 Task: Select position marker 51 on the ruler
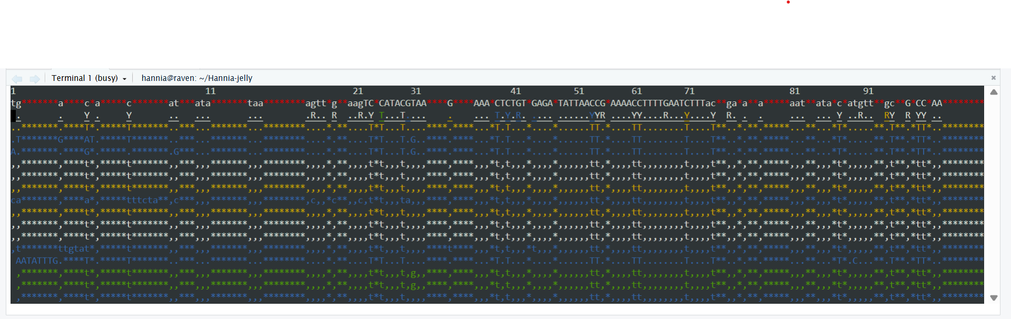click(x=579, y=91)
